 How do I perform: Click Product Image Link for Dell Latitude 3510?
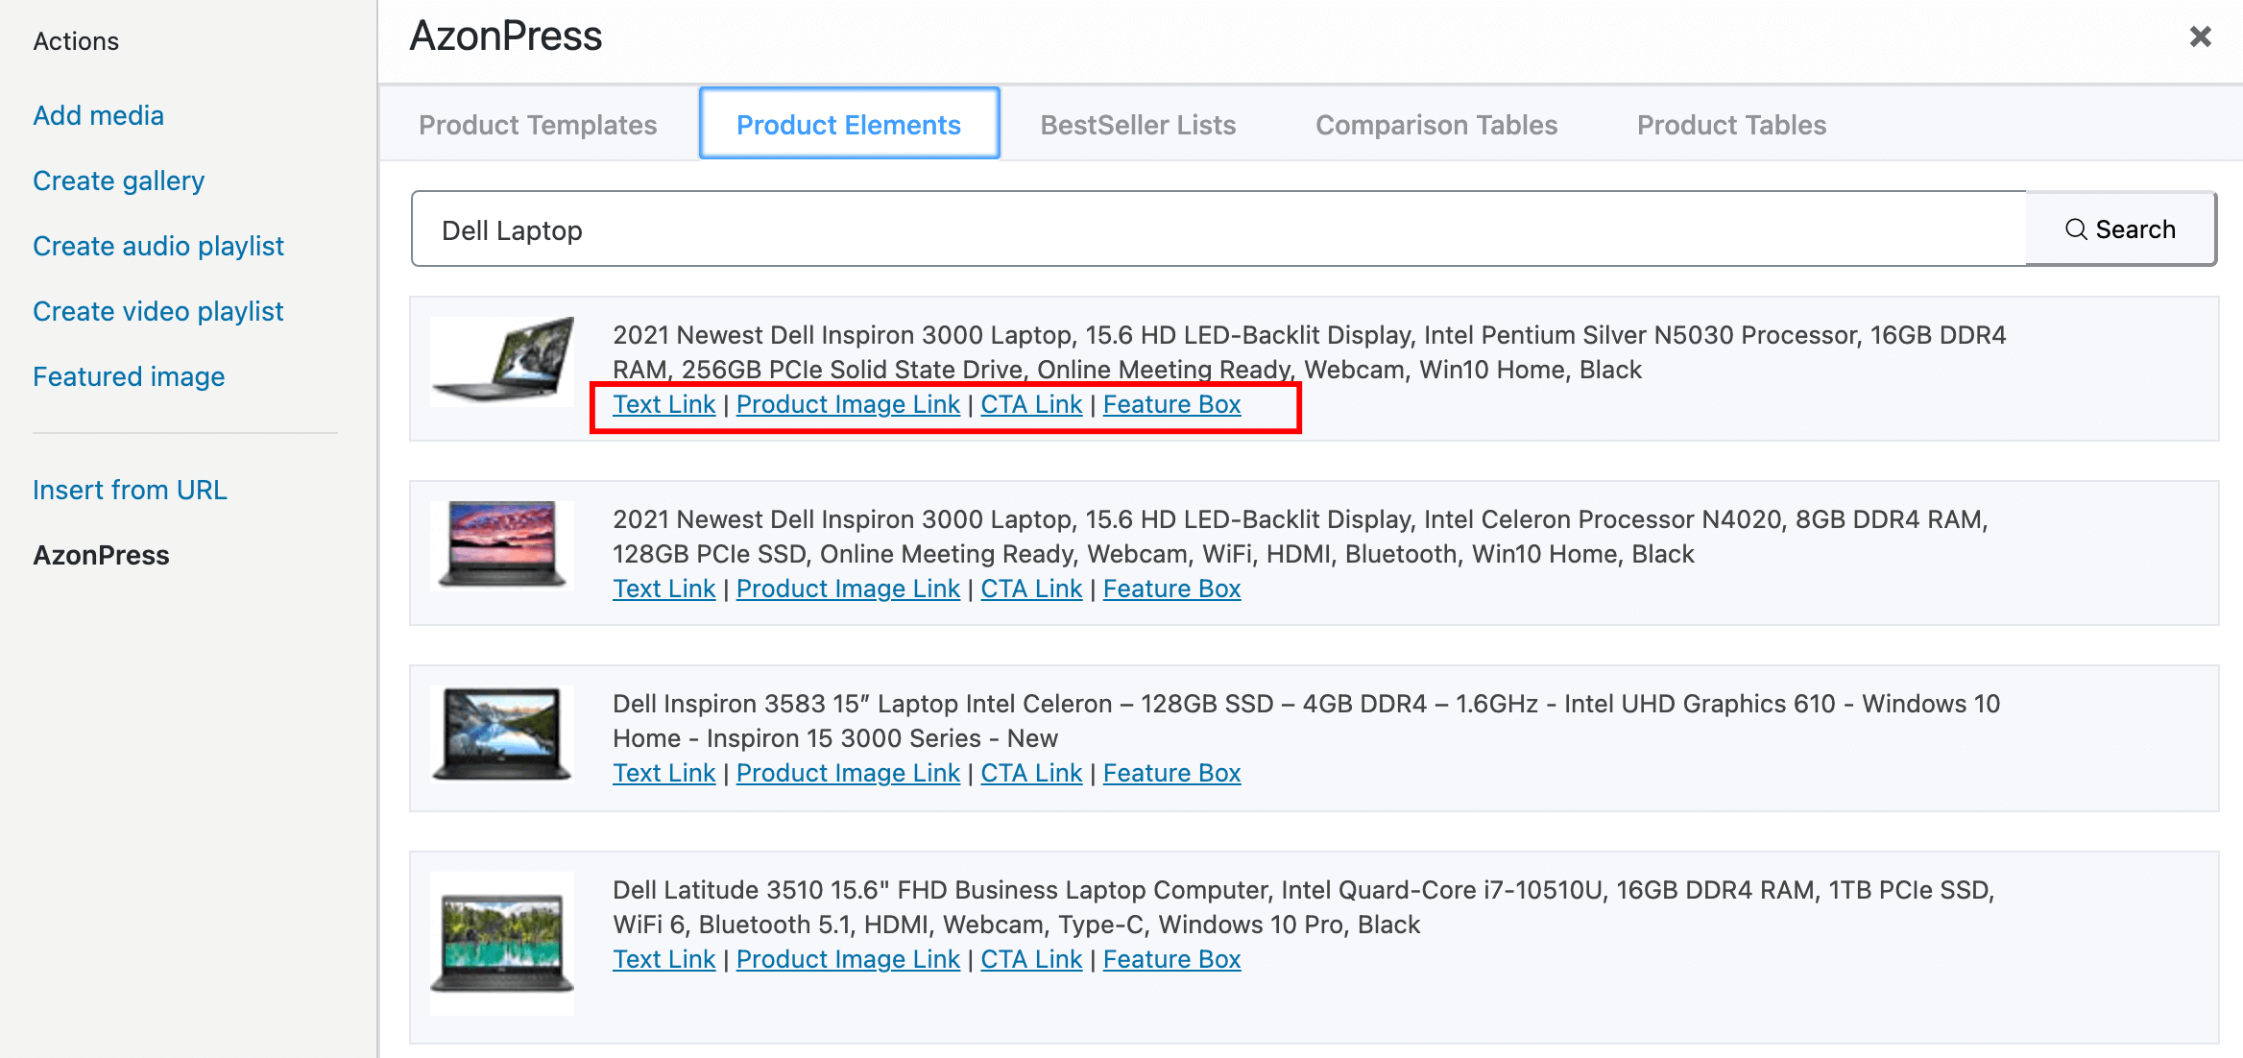pos(848,959)
